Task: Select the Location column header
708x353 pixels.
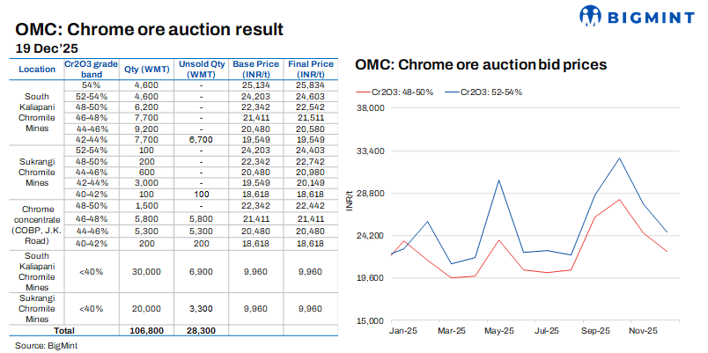Action: pos(37,69)
